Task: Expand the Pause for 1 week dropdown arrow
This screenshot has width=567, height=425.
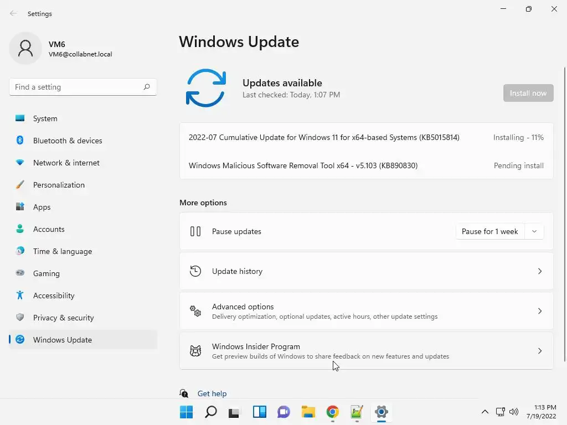Action: click(x=534, y=231)
